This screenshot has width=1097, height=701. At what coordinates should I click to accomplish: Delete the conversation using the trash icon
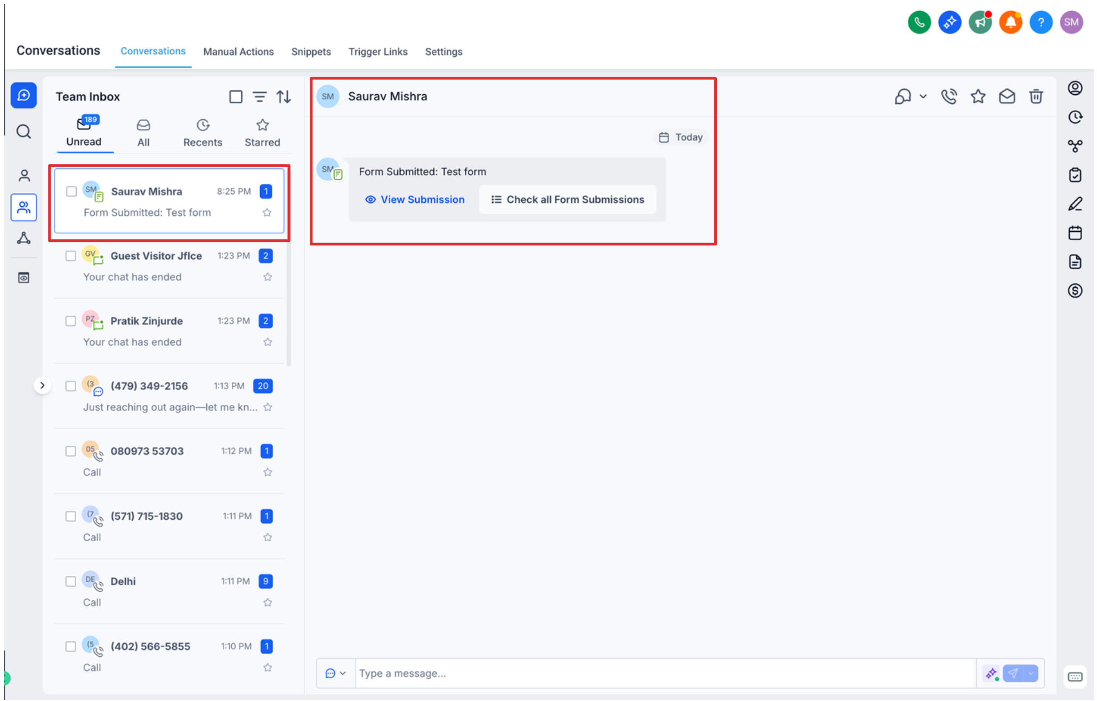1036,96
